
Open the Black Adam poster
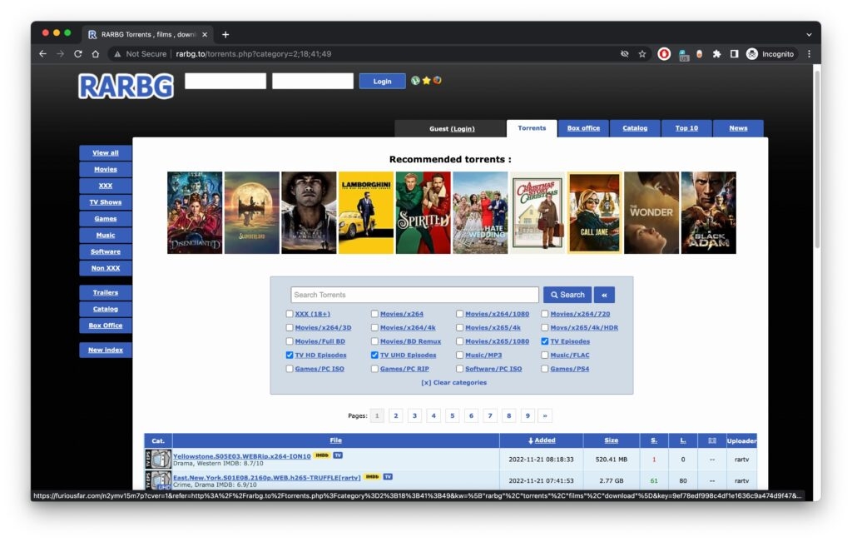[x=709, y=212]
